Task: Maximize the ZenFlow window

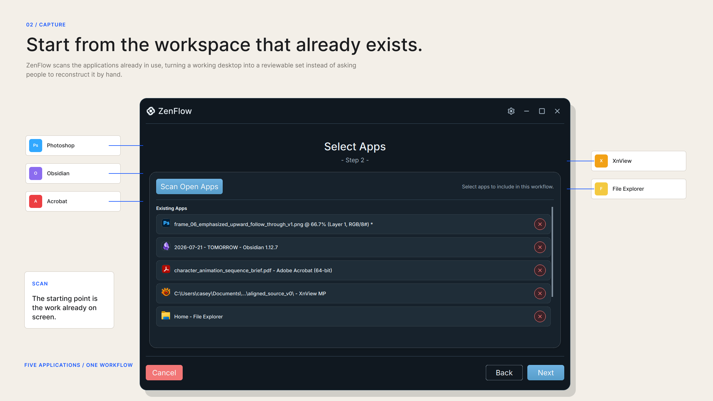Action: click(542, 111)
